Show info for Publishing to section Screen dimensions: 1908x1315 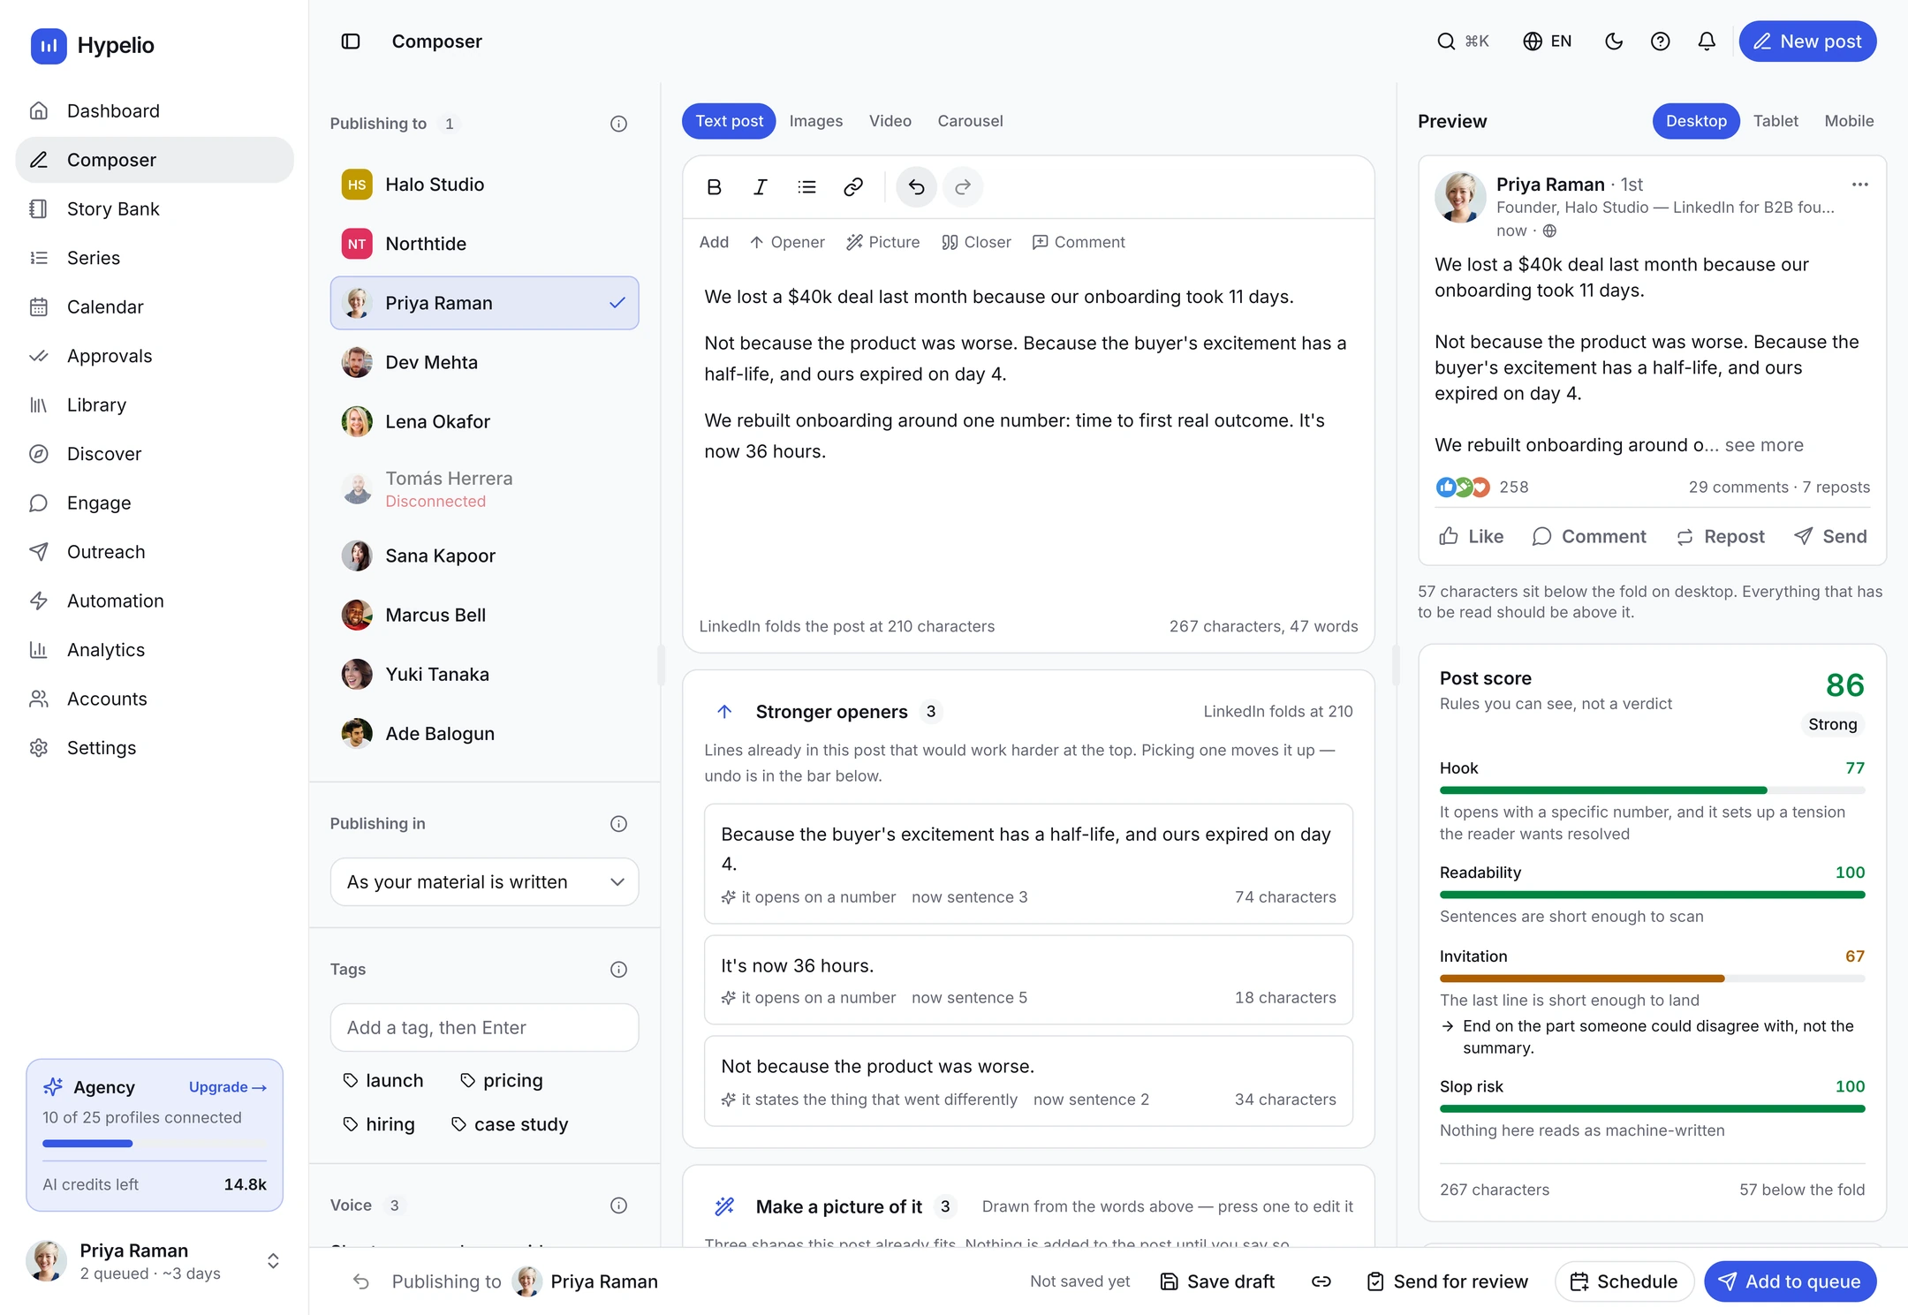click(618, 124)
